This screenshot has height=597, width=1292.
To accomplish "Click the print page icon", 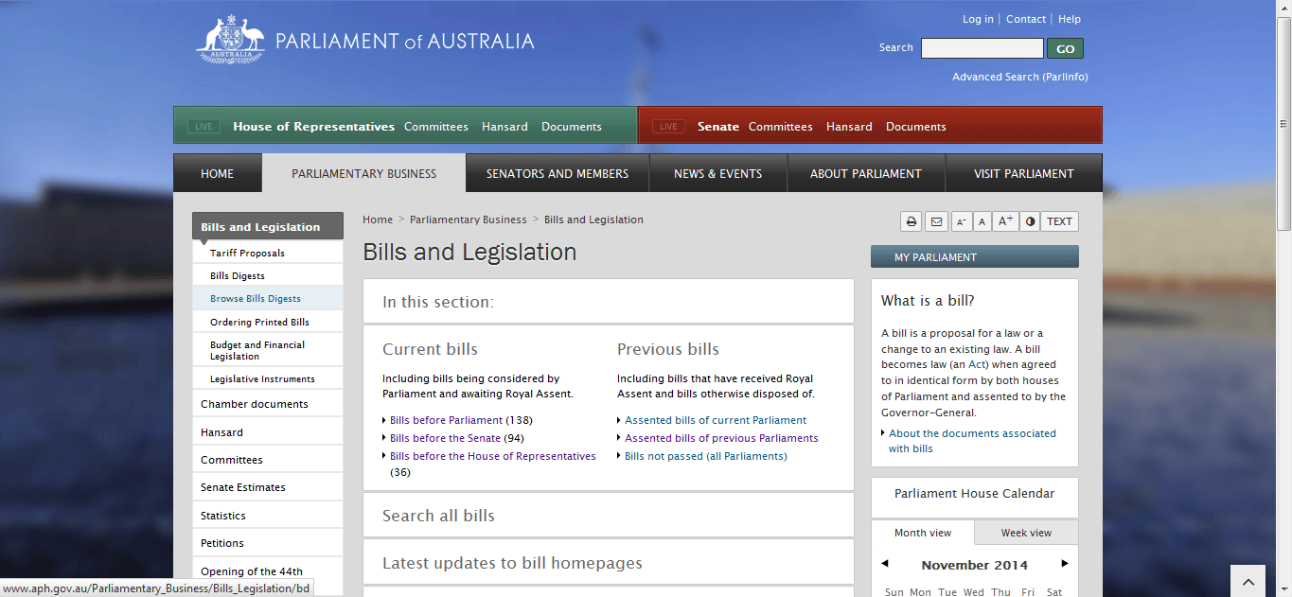I will (911, 221).
